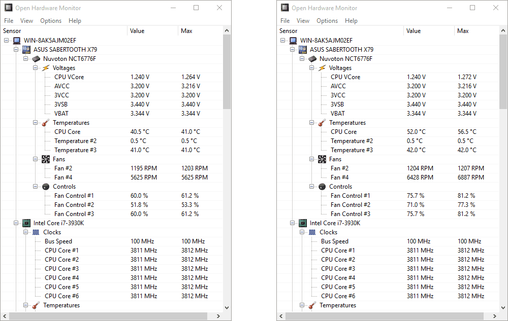The width and height of the screenshot is (508, 321).
Task: Click the Clocks icon in the right window
Action: 312,232
